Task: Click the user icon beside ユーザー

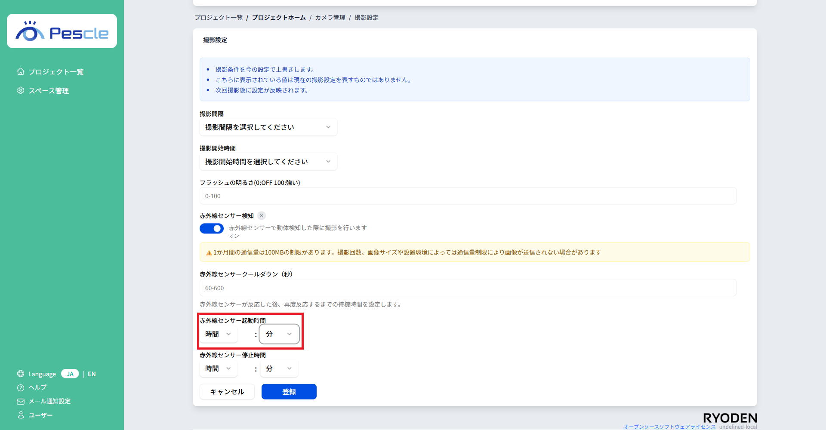Action: tap(20, 415)
